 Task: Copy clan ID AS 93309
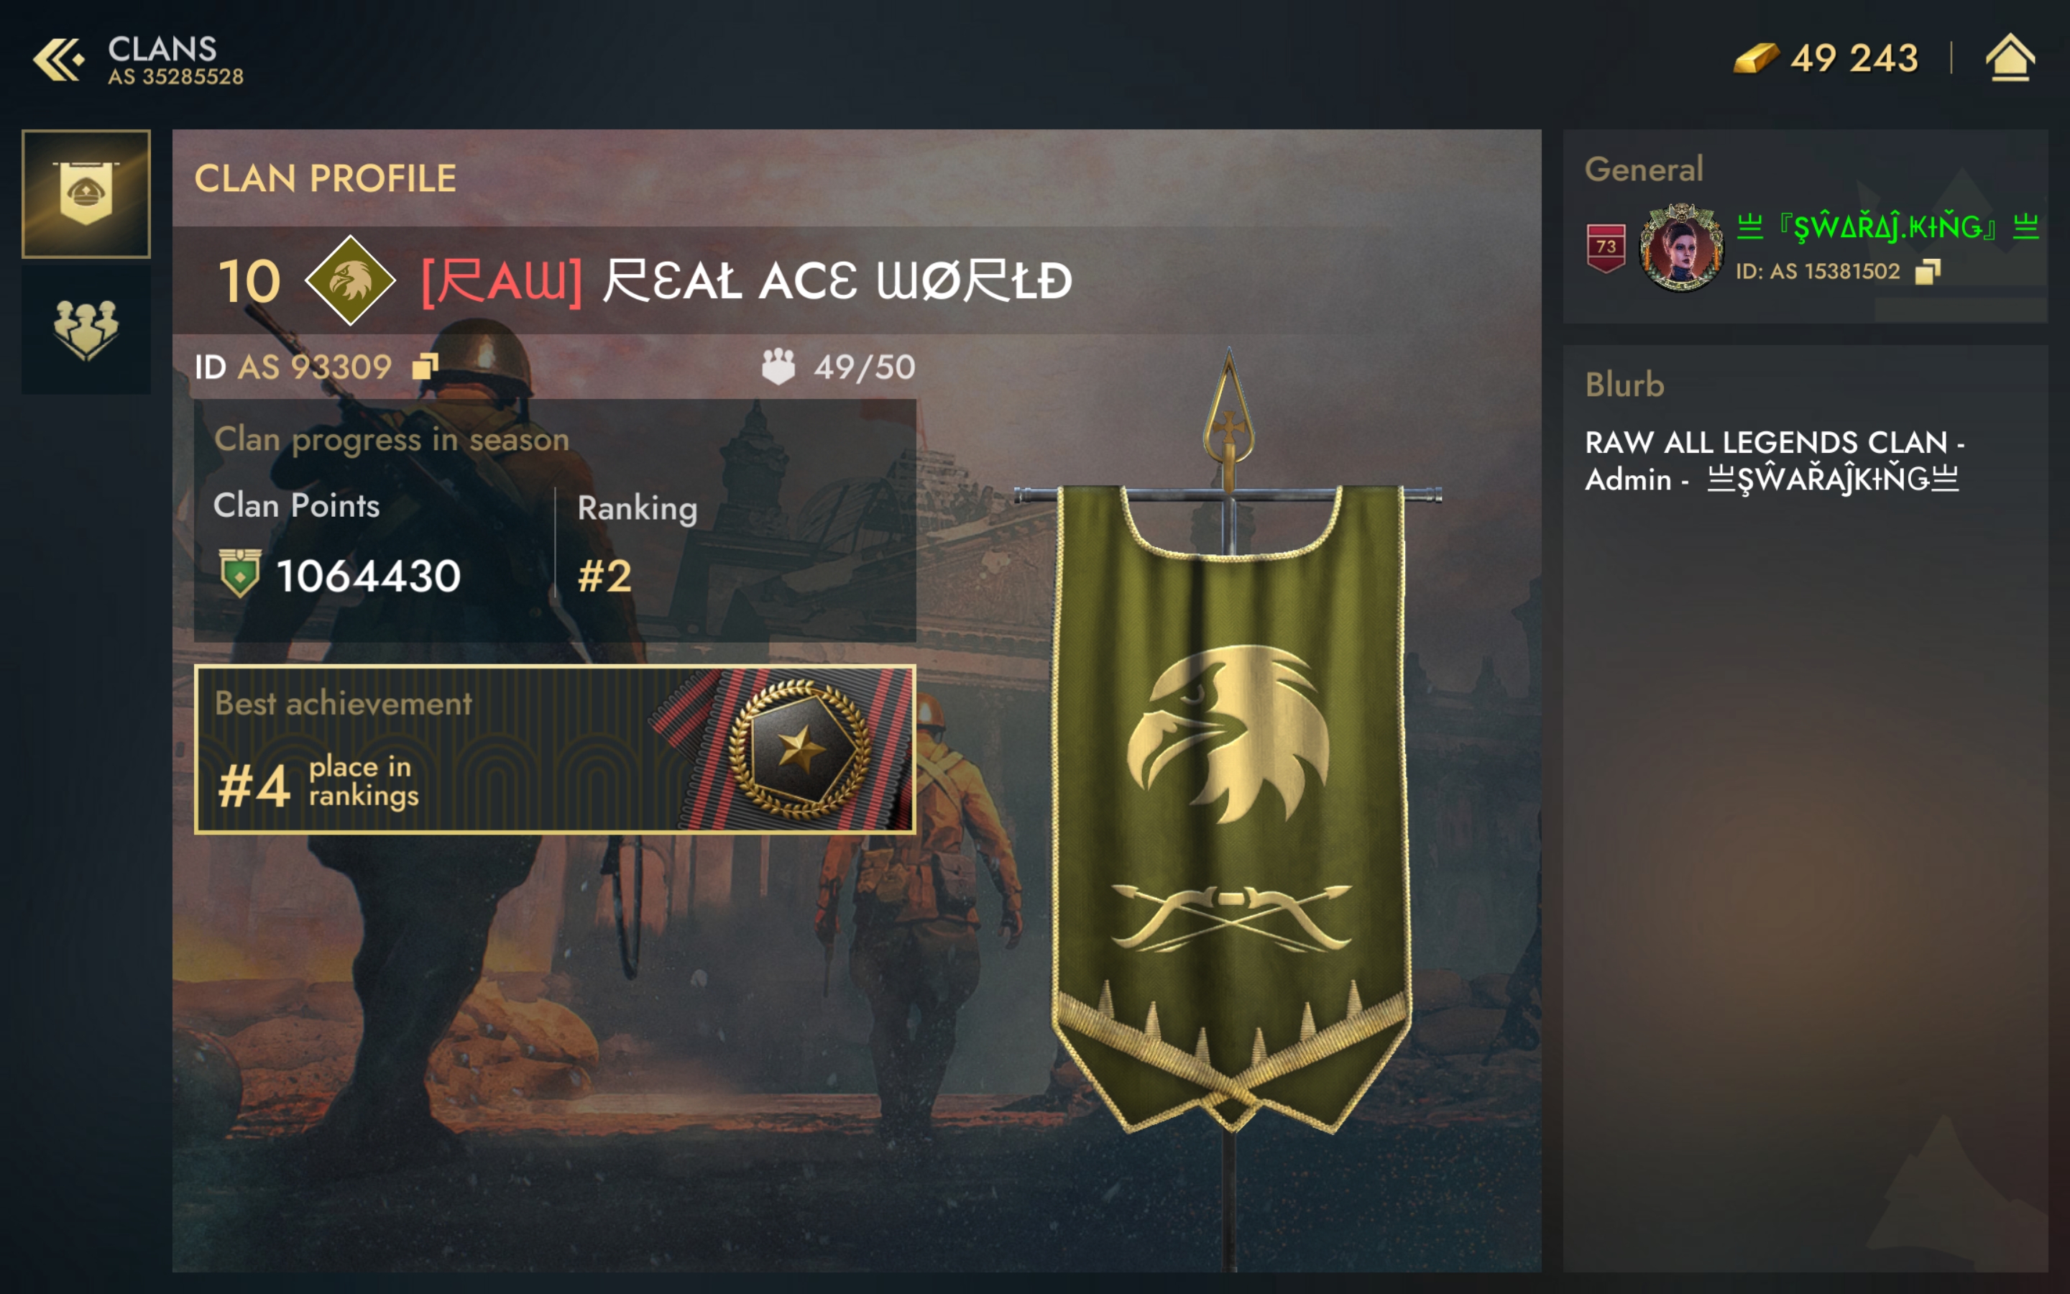click(425, 367)
